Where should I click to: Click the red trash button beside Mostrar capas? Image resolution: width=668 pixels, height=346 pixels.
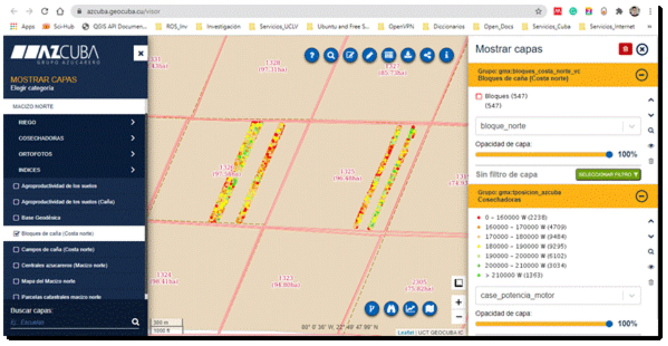[625, 49]
